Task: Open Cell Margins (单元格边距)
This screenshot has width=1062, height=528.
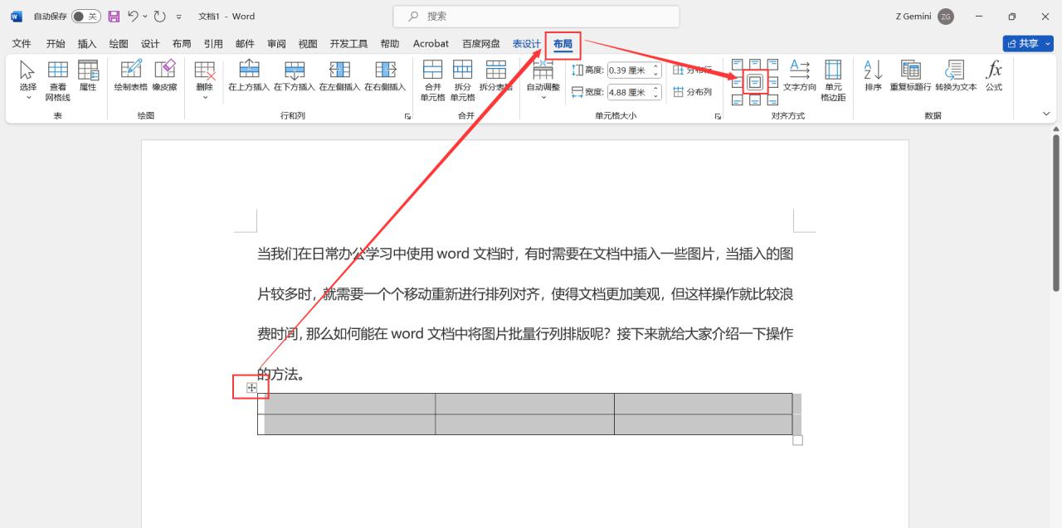Action: (833, 80)
